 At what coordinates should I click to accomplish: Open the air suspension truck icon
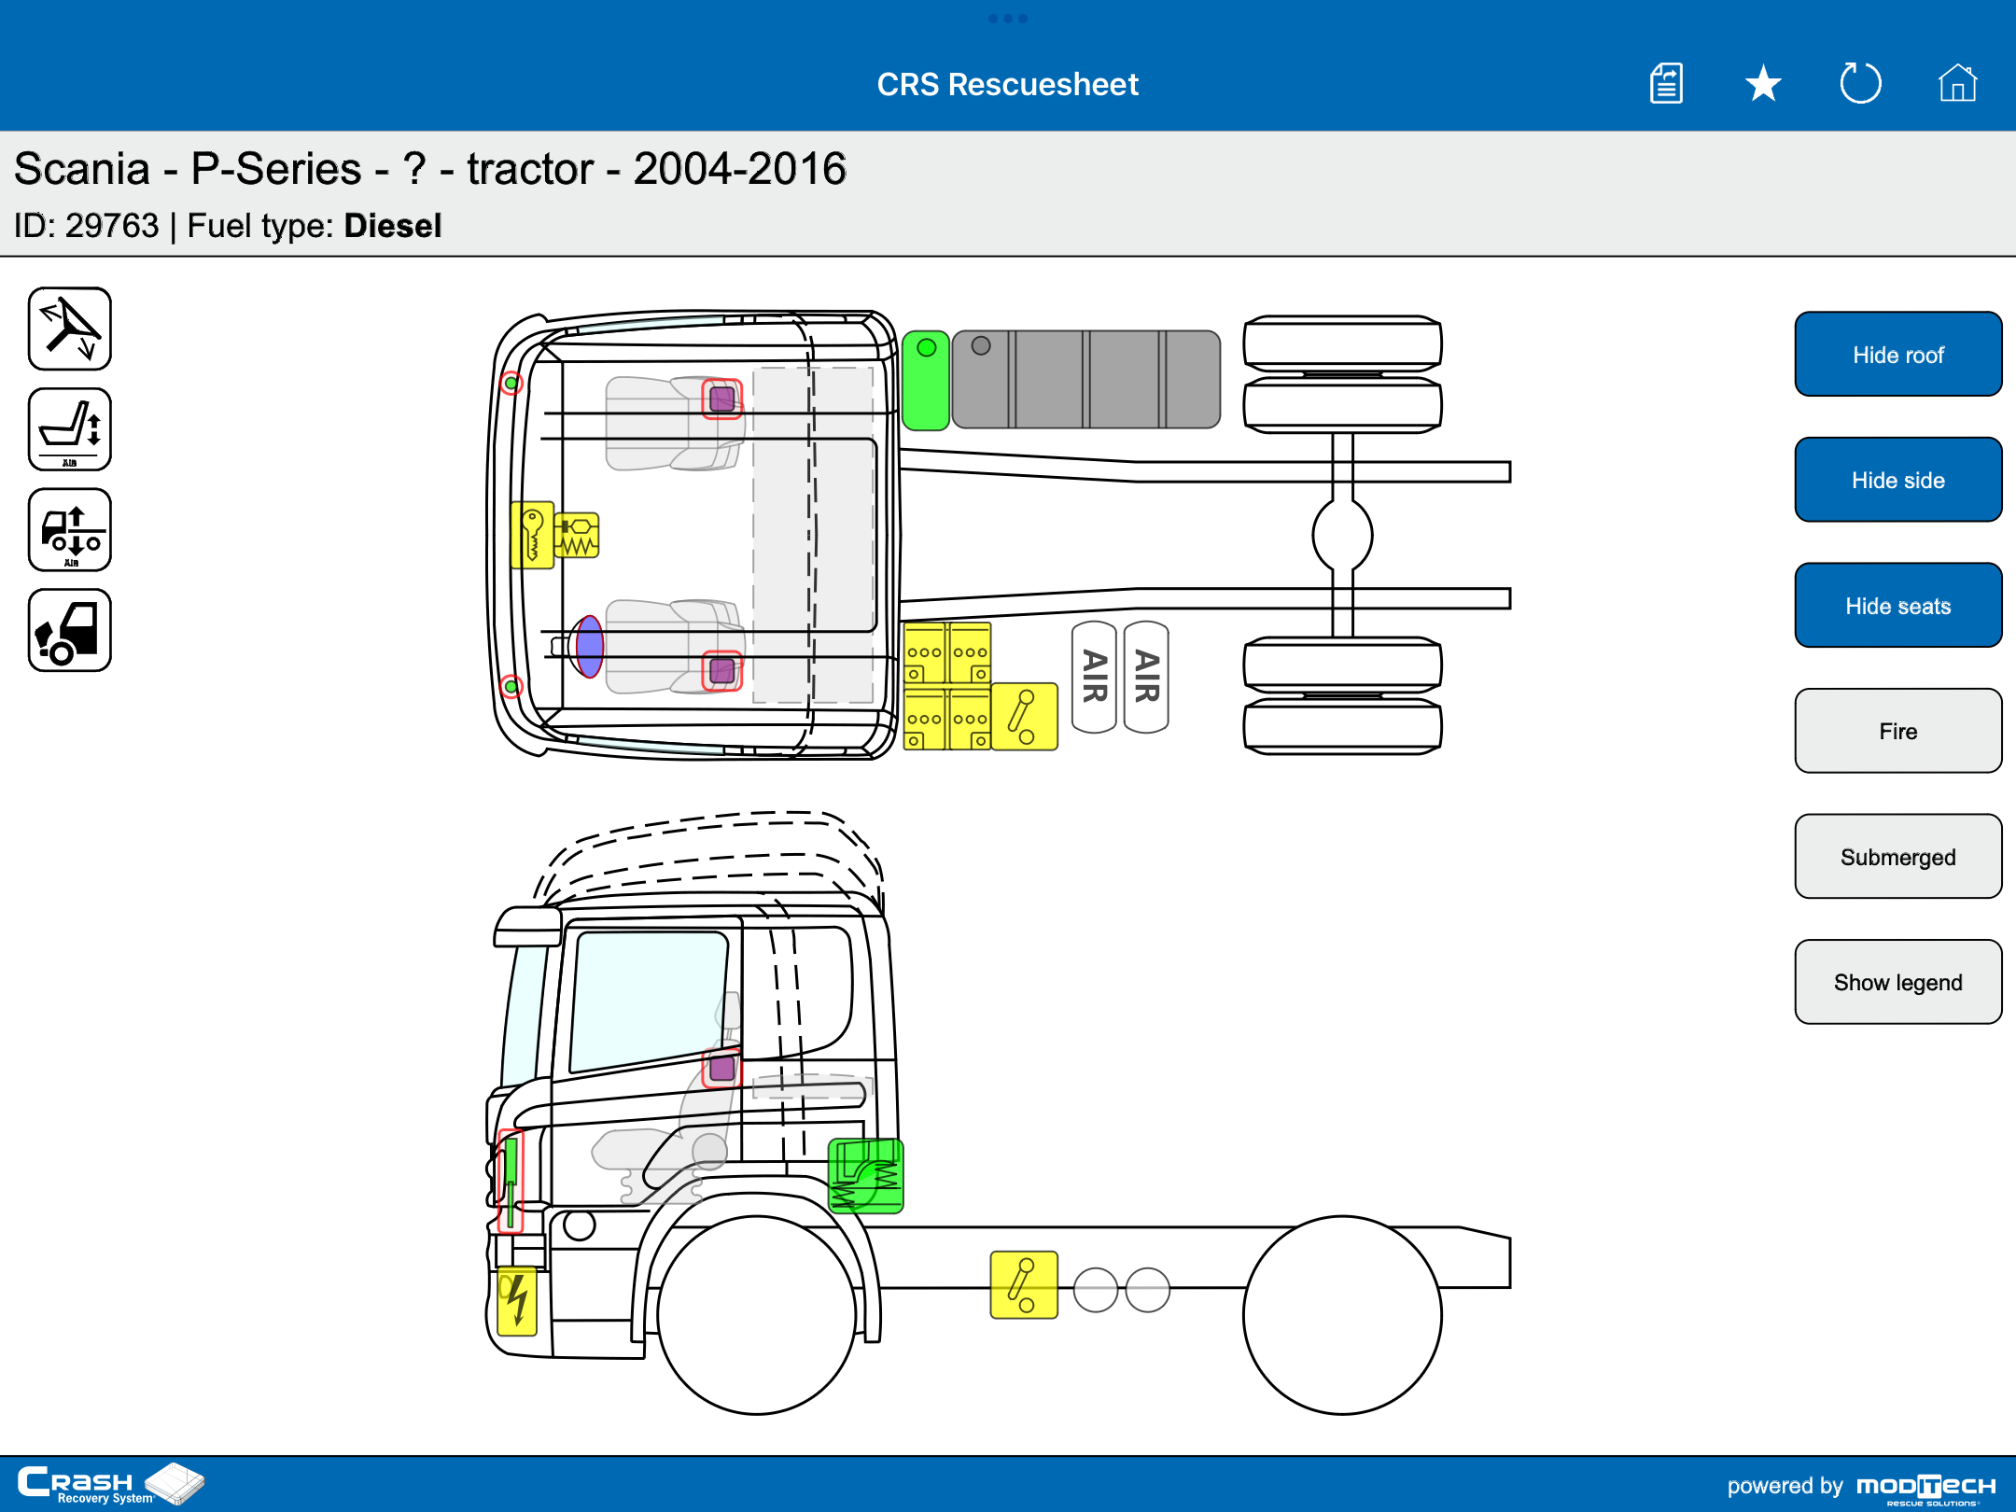coord(70,530)
